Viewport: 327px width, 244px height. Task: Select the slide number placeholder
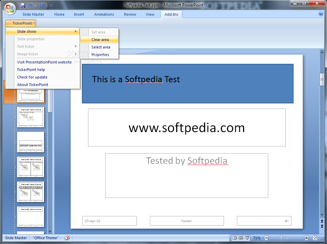pyautogui.click(x=264, y=221)
